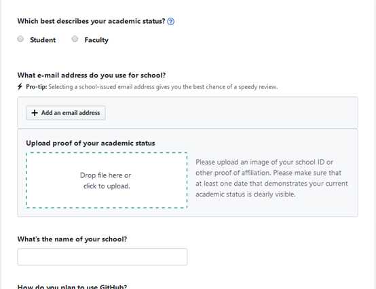
Task: Click the 'What's the name of your school?' label
Action: [72, 239]
